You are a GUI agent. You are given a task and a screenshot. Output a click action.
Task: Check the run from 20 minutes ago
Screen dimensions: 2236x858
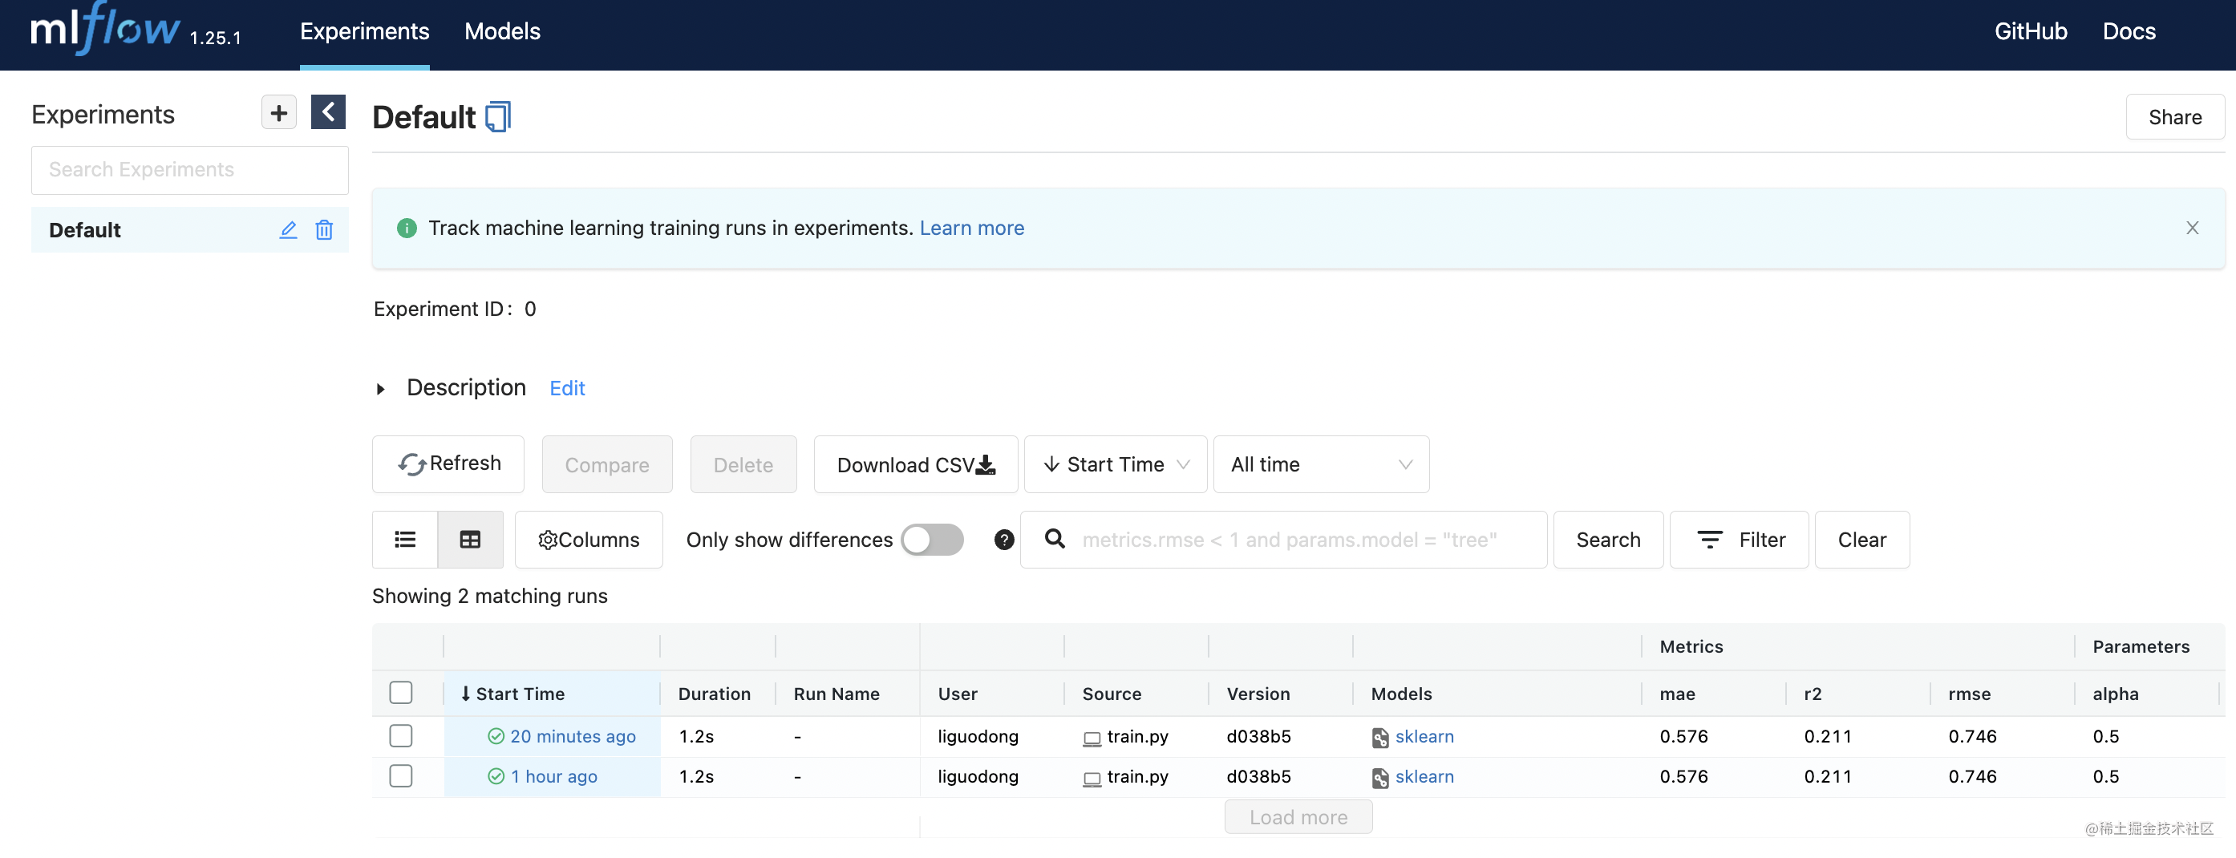point(400,735)
